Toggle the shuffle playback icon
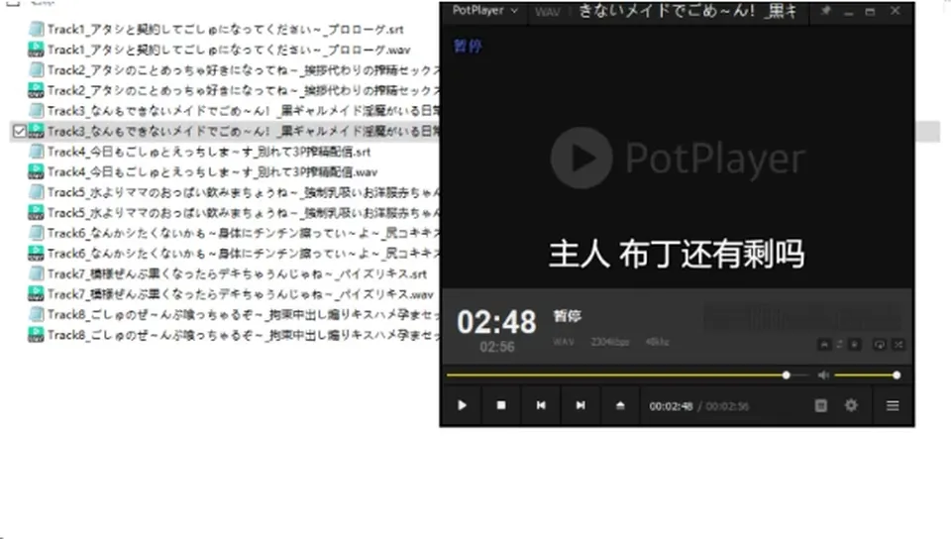Image resolution: width=951 pixels, height=539 pixels. tap(898, 345)
